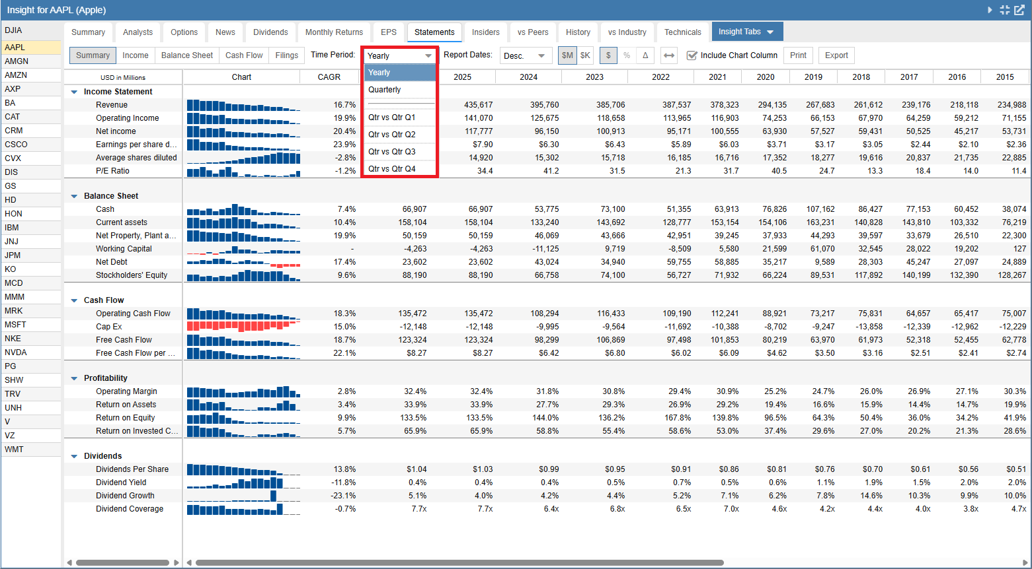Click the Export button
The width and height of the screenshot is (1032, 569).
point(836,55)
